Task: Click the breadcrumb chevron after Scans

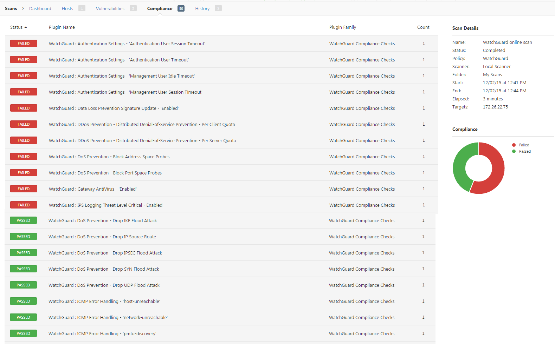Action: coord(23,8)
